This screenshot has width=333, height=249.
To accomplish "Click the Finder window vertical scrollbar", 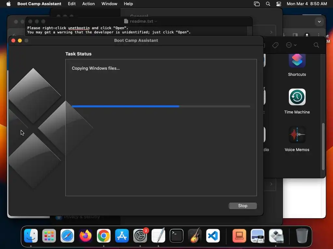I will click(x=323, y=147).
